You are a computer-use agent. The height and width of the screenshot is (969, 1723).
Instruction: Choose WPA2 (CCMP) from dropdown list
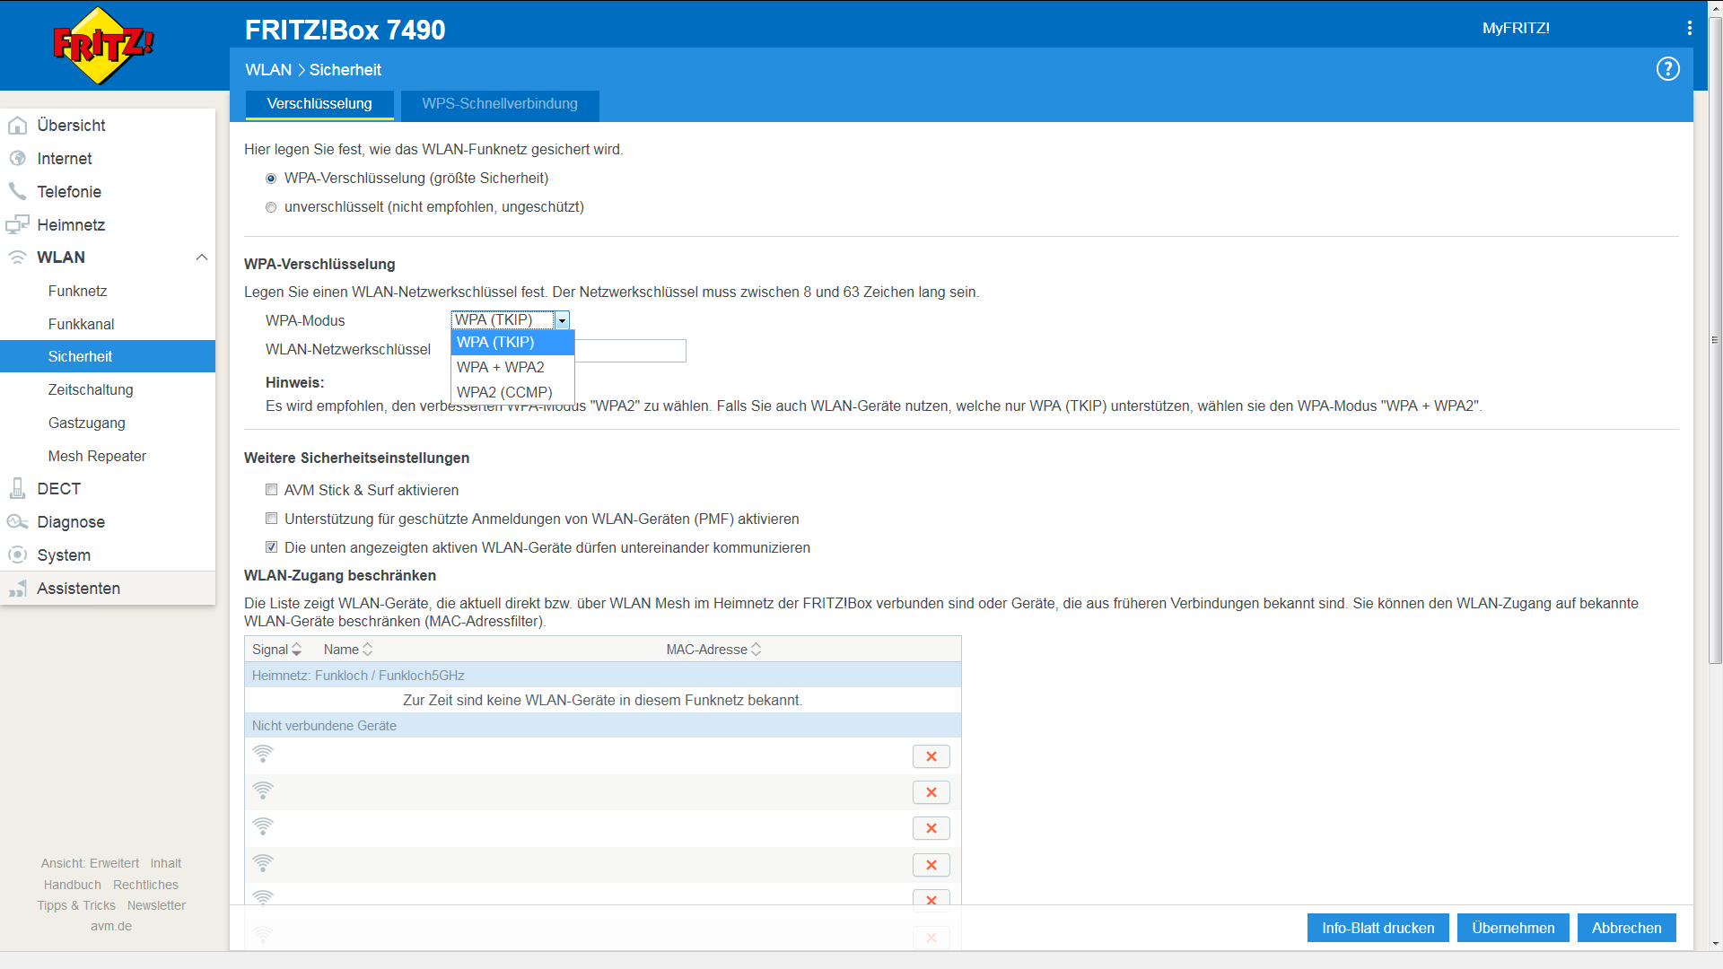(x=504, y=392)
